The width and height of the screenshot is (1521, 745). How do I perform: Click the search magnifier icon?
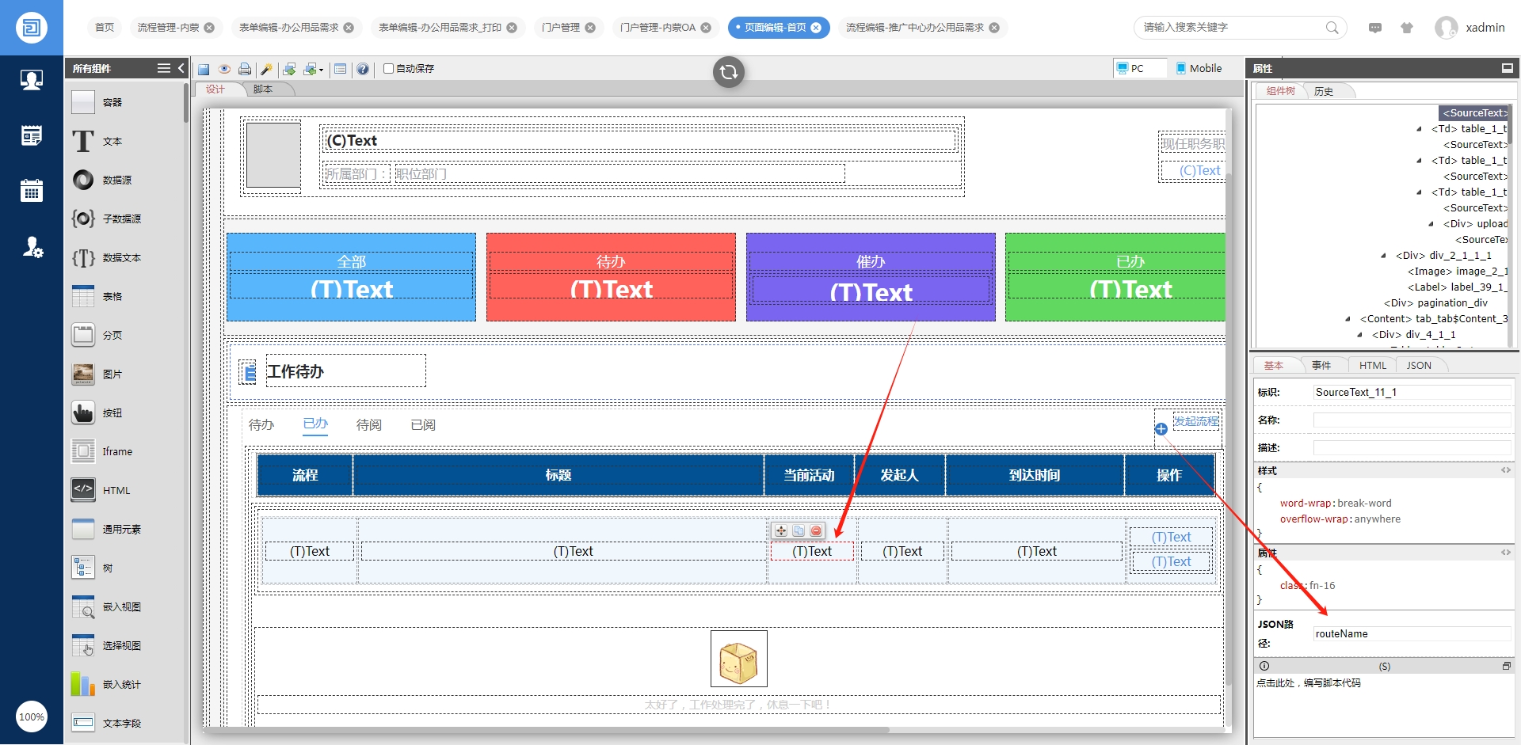[x=1332, y=28]
